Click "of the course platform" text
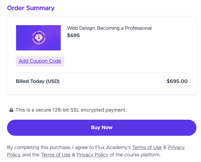 point(135,155)
